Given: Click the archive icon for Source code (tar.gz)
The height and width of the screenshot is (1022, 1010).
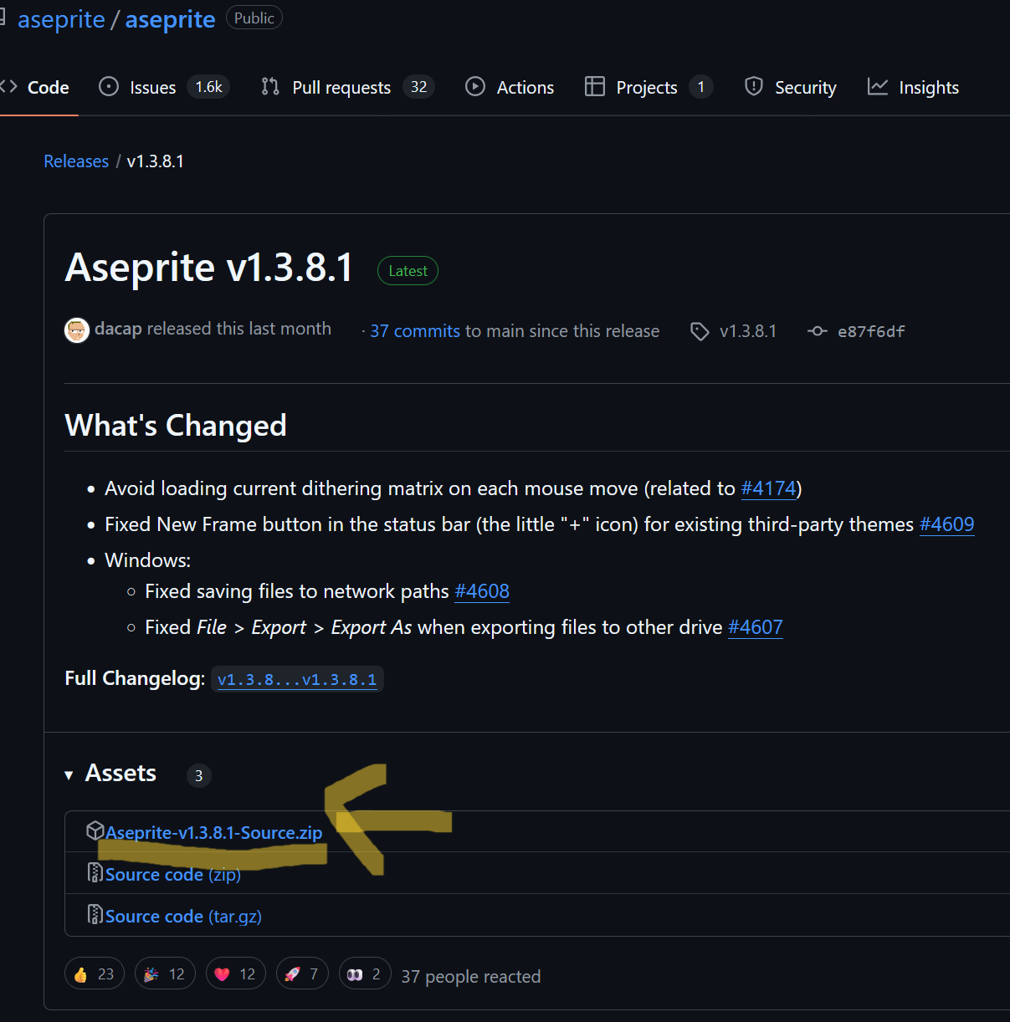Looking at the screenshot, I should (95, 915).
